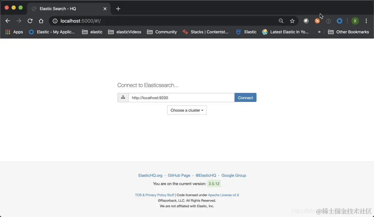Open the Elastic bookmark

[x=246, y=32]
